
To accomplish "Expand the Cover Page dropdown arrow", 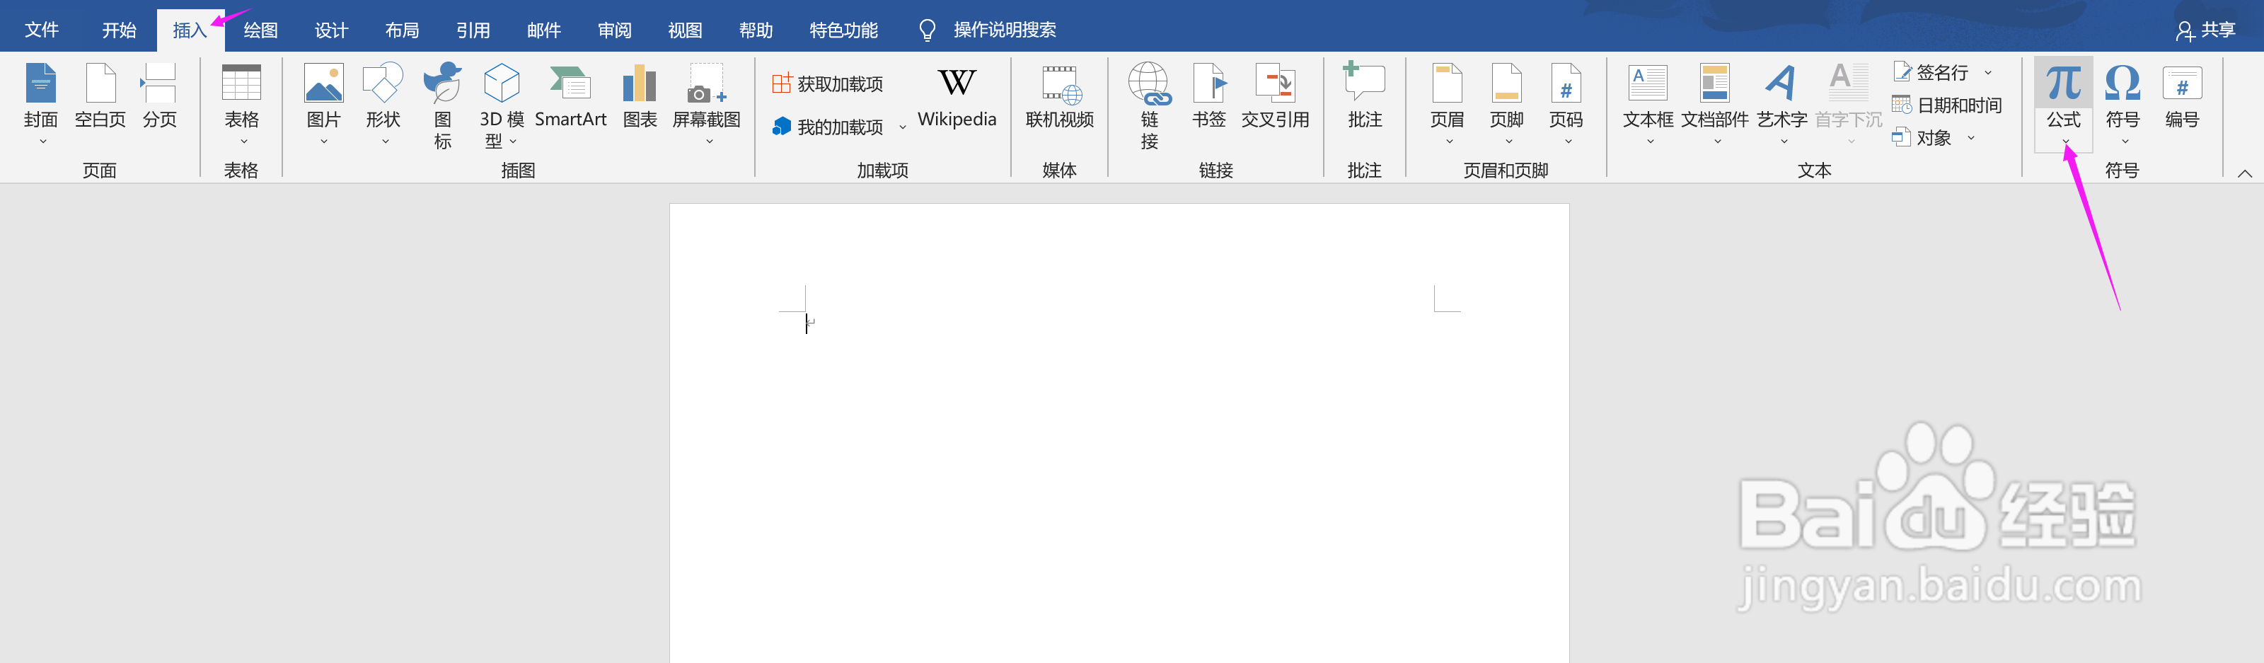I will coord(42,141).
